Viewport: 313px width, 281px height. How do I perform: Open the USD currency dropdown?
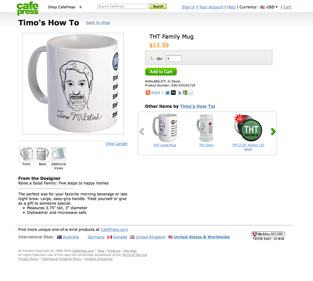click(272, 7)
